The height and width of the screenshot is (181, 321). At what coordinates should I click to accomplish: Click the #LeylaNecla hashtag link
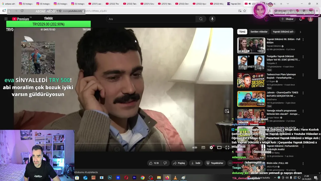click(x=91, y=172)
